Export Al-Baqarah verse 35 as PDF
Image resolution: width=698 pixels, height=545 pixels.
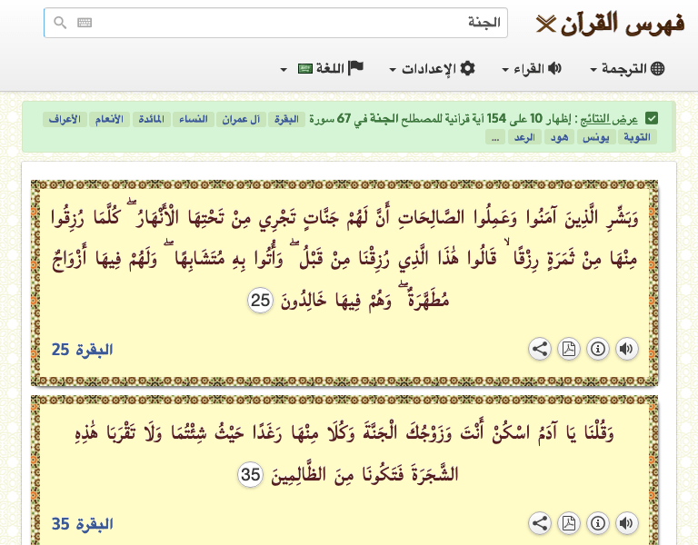coord(568,523)
